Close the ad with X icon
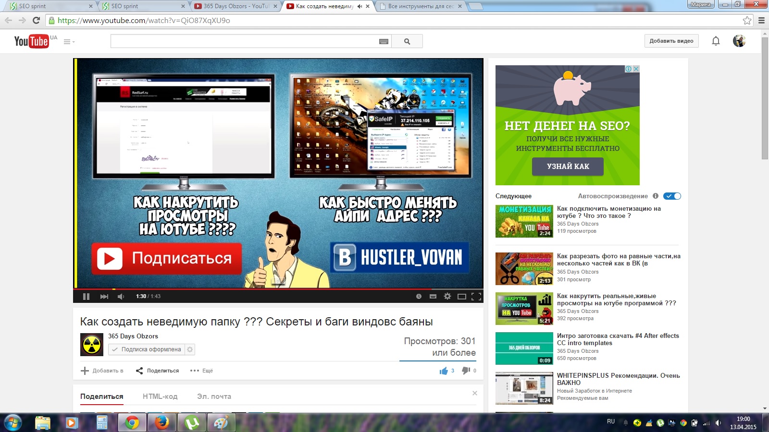This screenshot has width=769, height=432. coord(636,69)
